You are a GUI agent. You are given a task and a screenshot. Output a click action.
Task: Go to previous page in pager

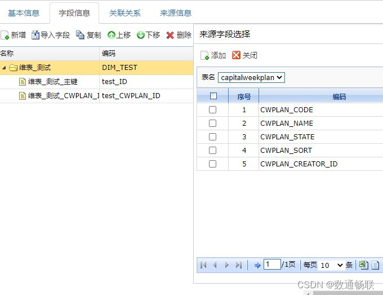click(215, 265)
